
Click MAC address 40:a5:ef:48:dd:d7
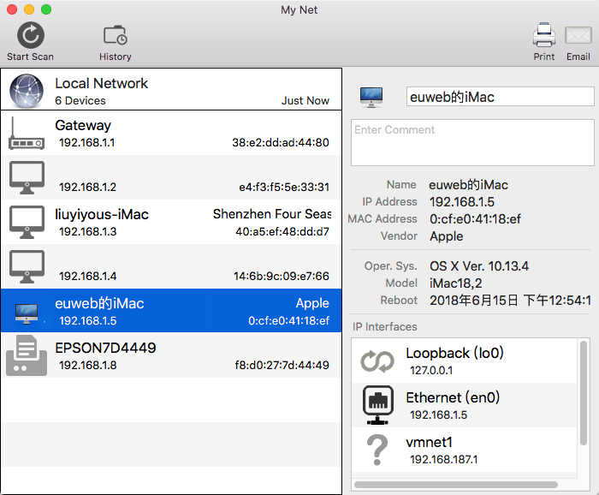coord(282,231)
